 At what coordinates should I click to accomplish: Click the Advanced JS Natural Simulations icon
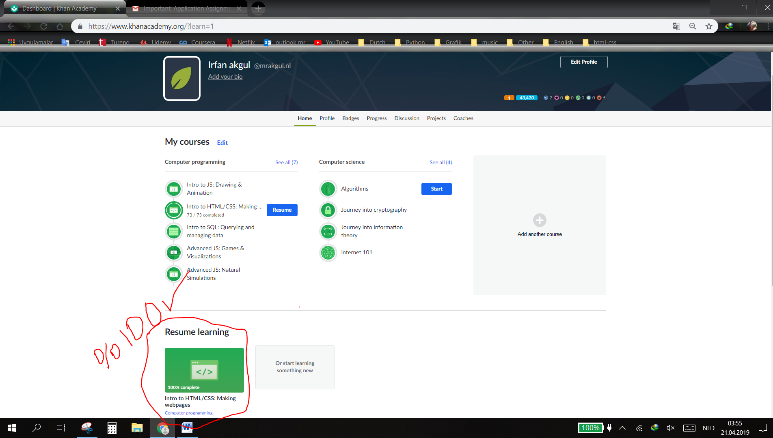[174, 274]
